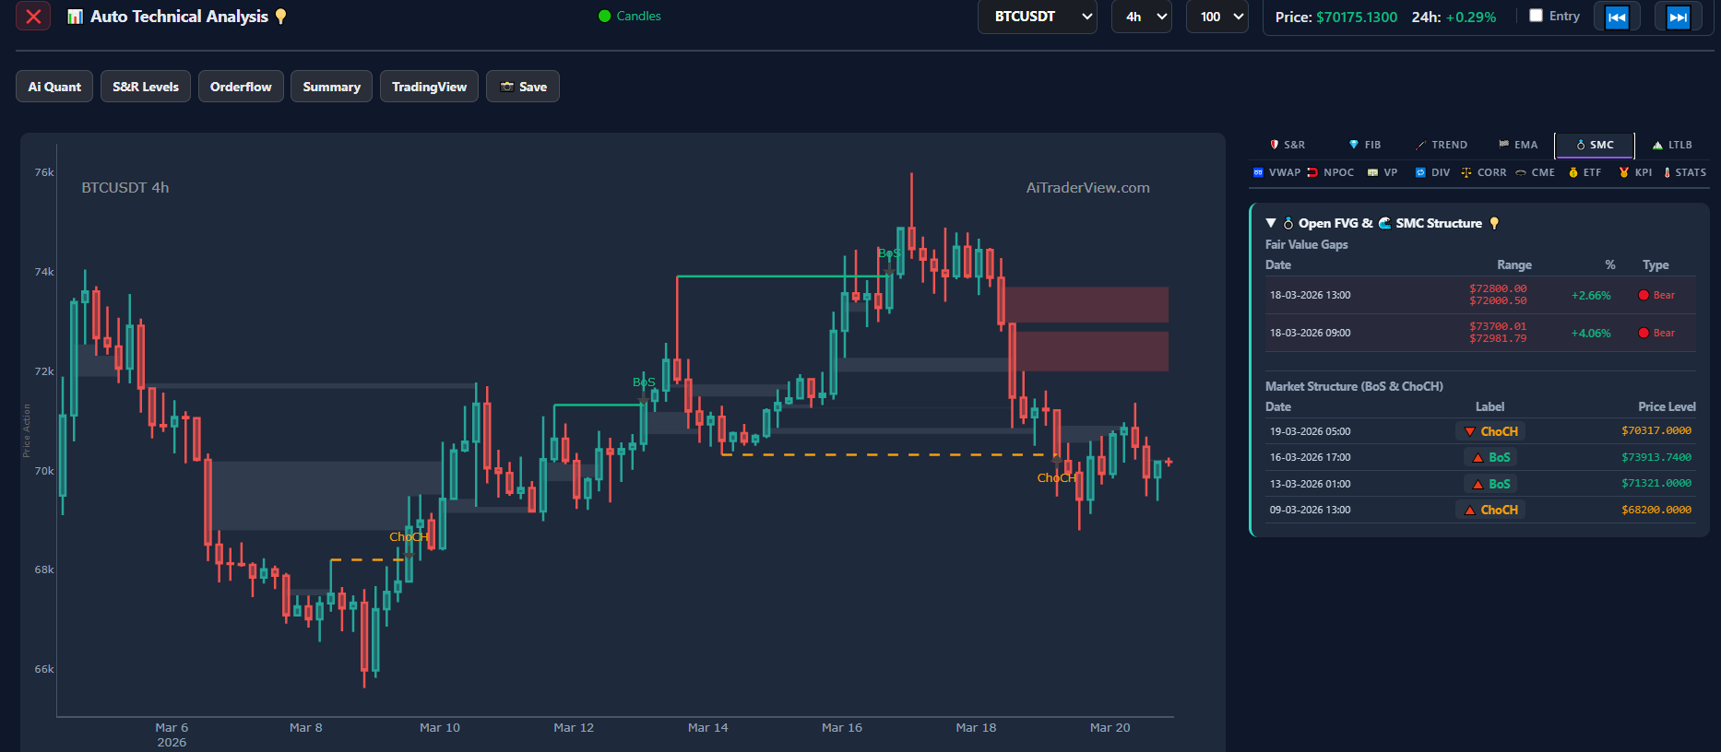
Task: Change the 4h timeframe dropdown
Action: tap(1142, 17)
